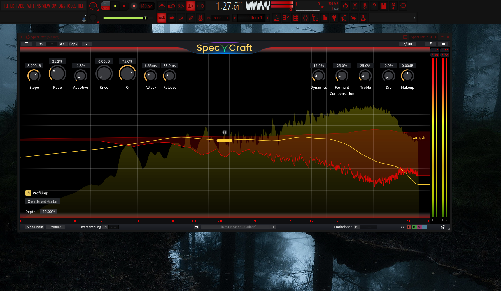Click the Makeup knob
The height and width of the screenshot is (291, 501).
coord(407,76)
